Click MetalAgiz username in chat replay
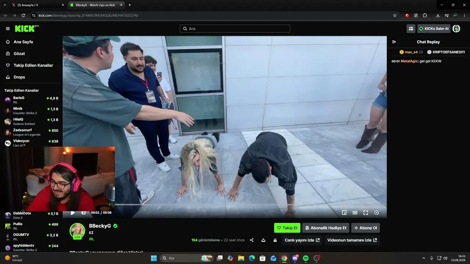This screenshot has height=264, width=470. [x=409, y=61]
